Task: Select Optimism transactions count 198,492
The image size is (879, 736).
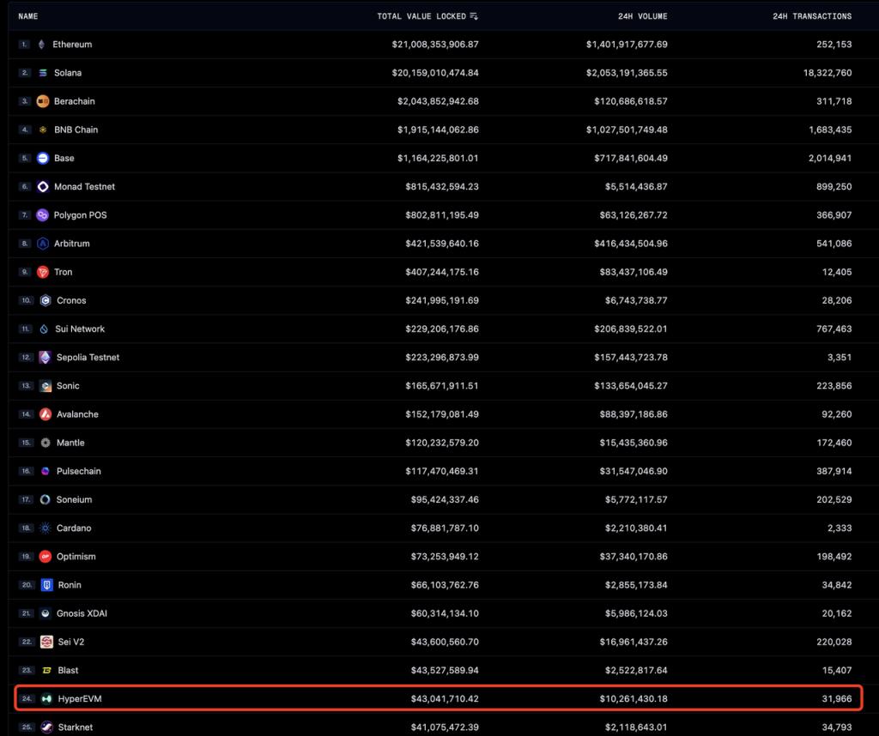Action: click(x=834, y=557)
